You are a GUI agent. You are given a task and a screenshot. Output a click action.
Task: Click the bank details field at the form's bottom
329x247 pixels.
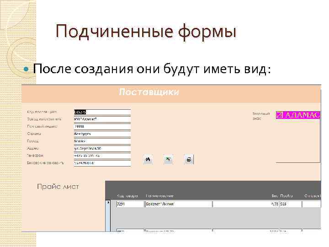click(102, 163)
